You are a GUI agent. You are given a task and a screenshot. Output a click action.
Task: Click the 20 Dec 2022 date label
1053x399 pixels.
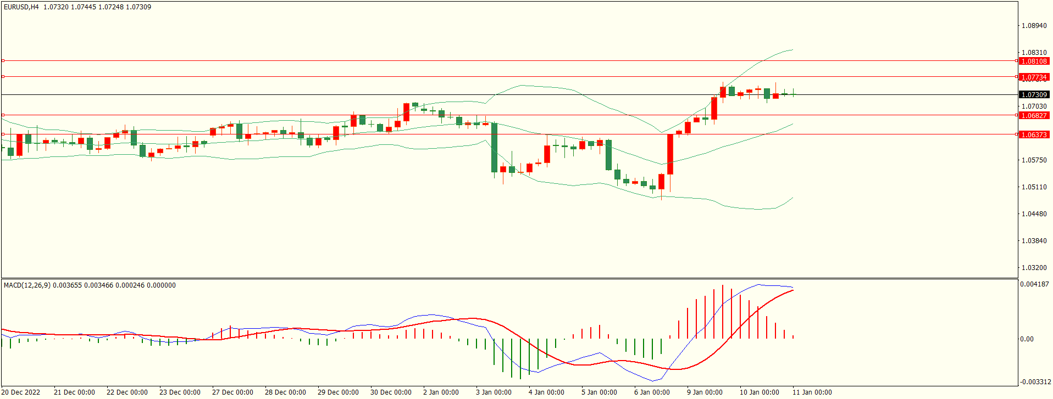pyautogui.click(x=22, y=392)
